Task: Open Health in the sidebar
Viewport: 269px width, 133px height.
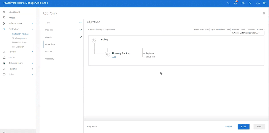Action: pyautogui.click(x=12, y=18)
